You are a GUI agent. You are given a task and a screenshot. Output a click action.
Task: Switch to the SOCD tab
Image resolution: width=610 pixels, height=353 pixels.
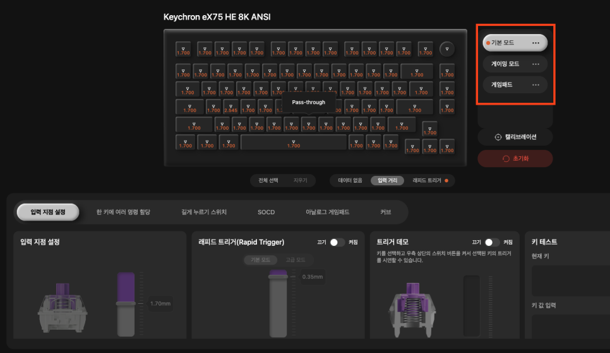pos(266,212)
